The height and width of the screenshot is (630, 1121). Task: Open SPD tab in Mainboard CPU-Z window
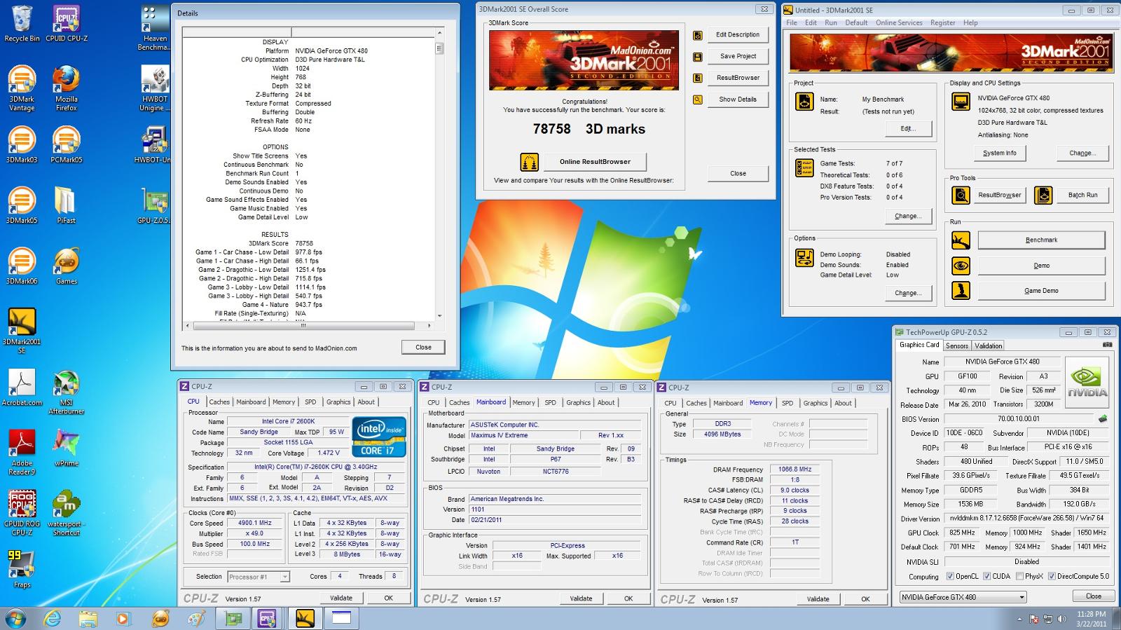pos(550,403)
